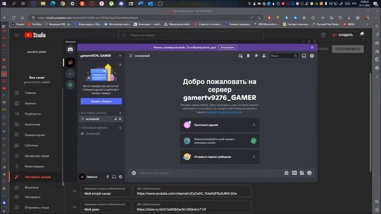Toggle the YouTube Studio hamburger menu
Image resolution: width=381 pixels, height=214 pixels.
(x=17, y=35)
